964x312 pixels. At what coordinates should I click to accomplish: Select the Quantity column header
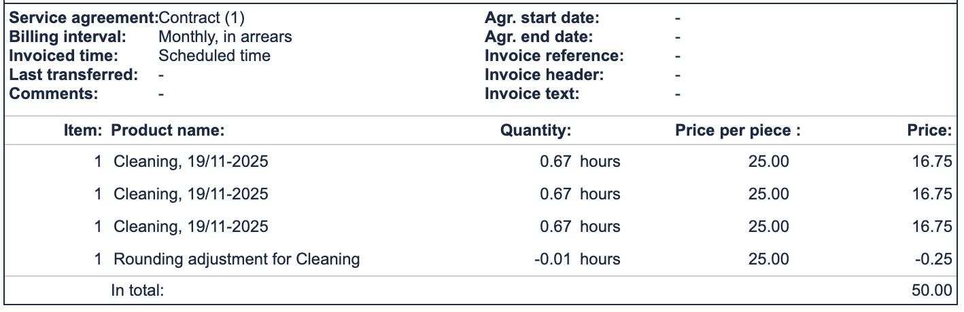pyautogui.click(x=536, y=131)
